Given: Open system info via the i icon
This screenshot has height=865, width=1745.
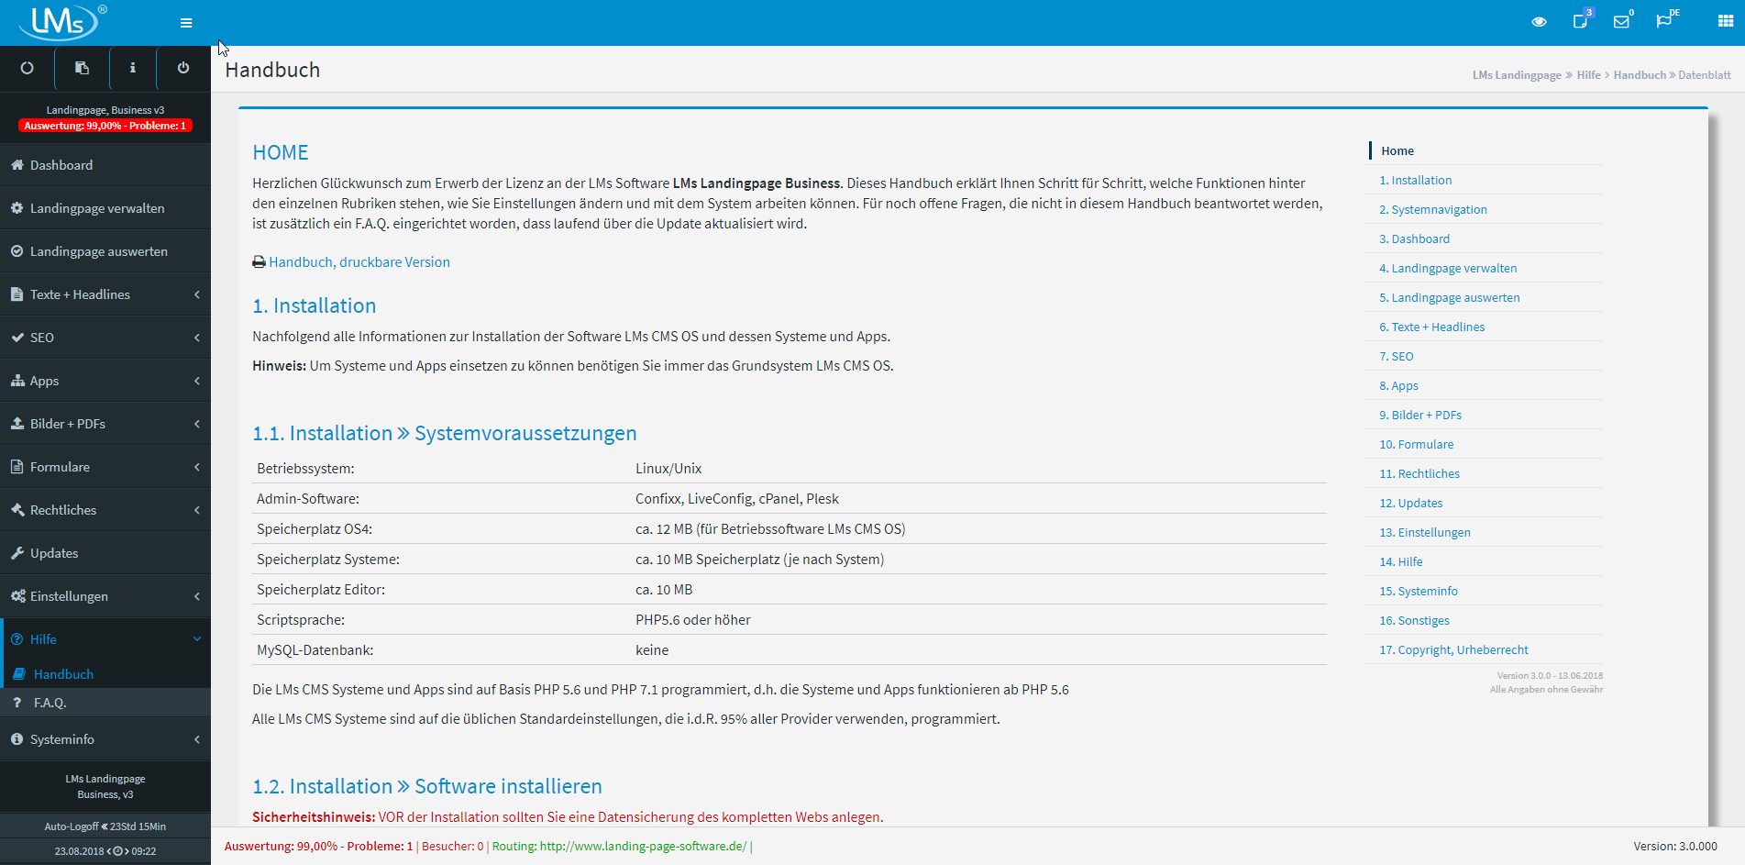Looking at the screenshot, I should pyautogui.click(x=132, y=68).
